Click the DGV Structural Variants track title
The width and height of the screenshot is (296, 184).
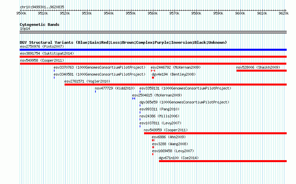(123, 42)
